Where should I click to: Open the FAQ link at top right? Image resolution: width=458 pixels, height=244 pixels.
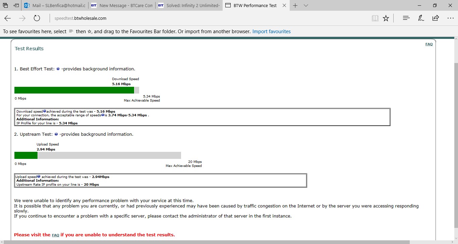click(x=429, y=44)
